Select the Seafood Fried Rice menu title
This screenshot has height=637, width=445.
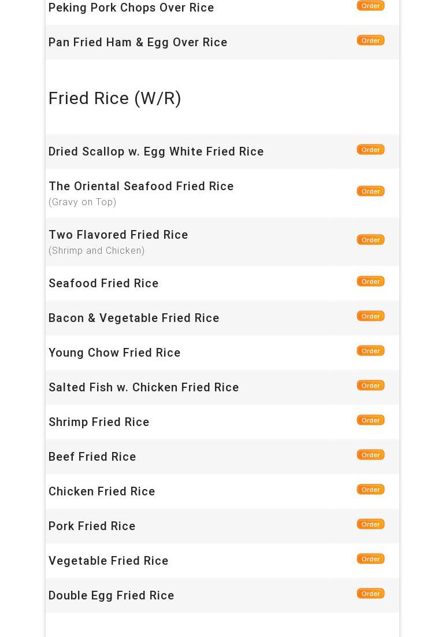tap(103, 283)
